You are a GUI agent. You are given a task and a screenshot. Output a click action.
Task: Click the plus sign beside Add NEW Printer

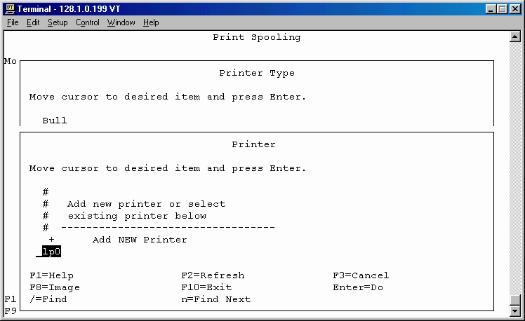click(x=51, y=240)
